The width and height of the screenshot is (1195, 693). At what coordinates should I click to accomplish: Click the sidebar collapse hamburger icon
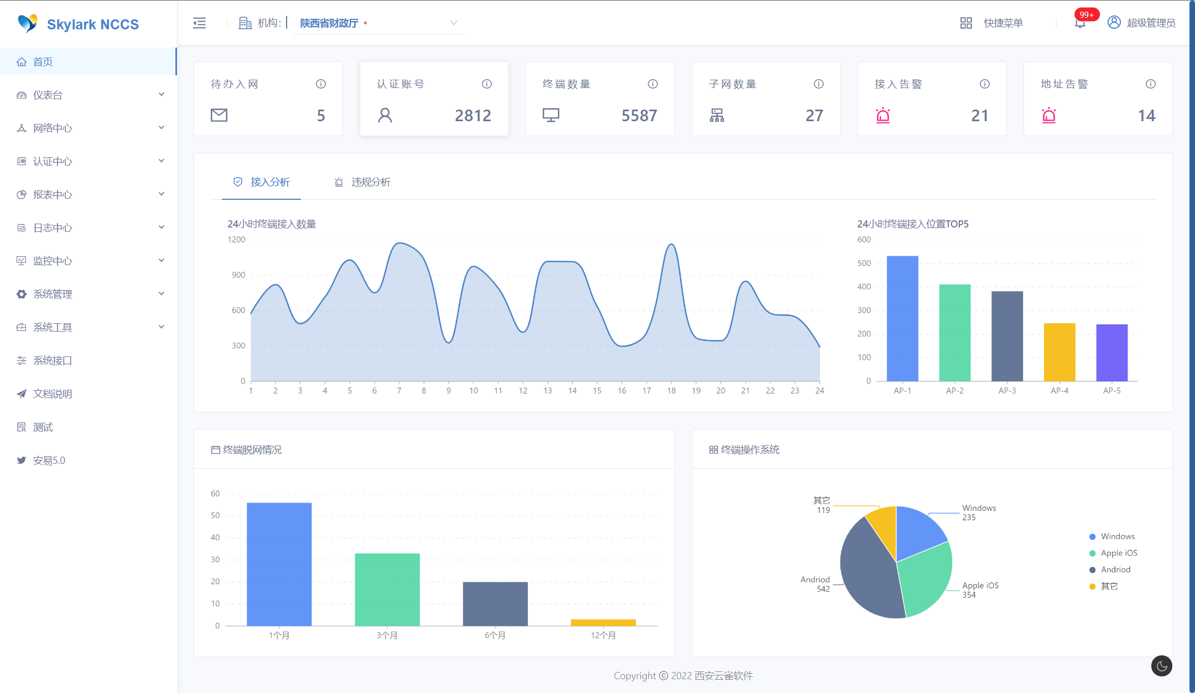199,23
